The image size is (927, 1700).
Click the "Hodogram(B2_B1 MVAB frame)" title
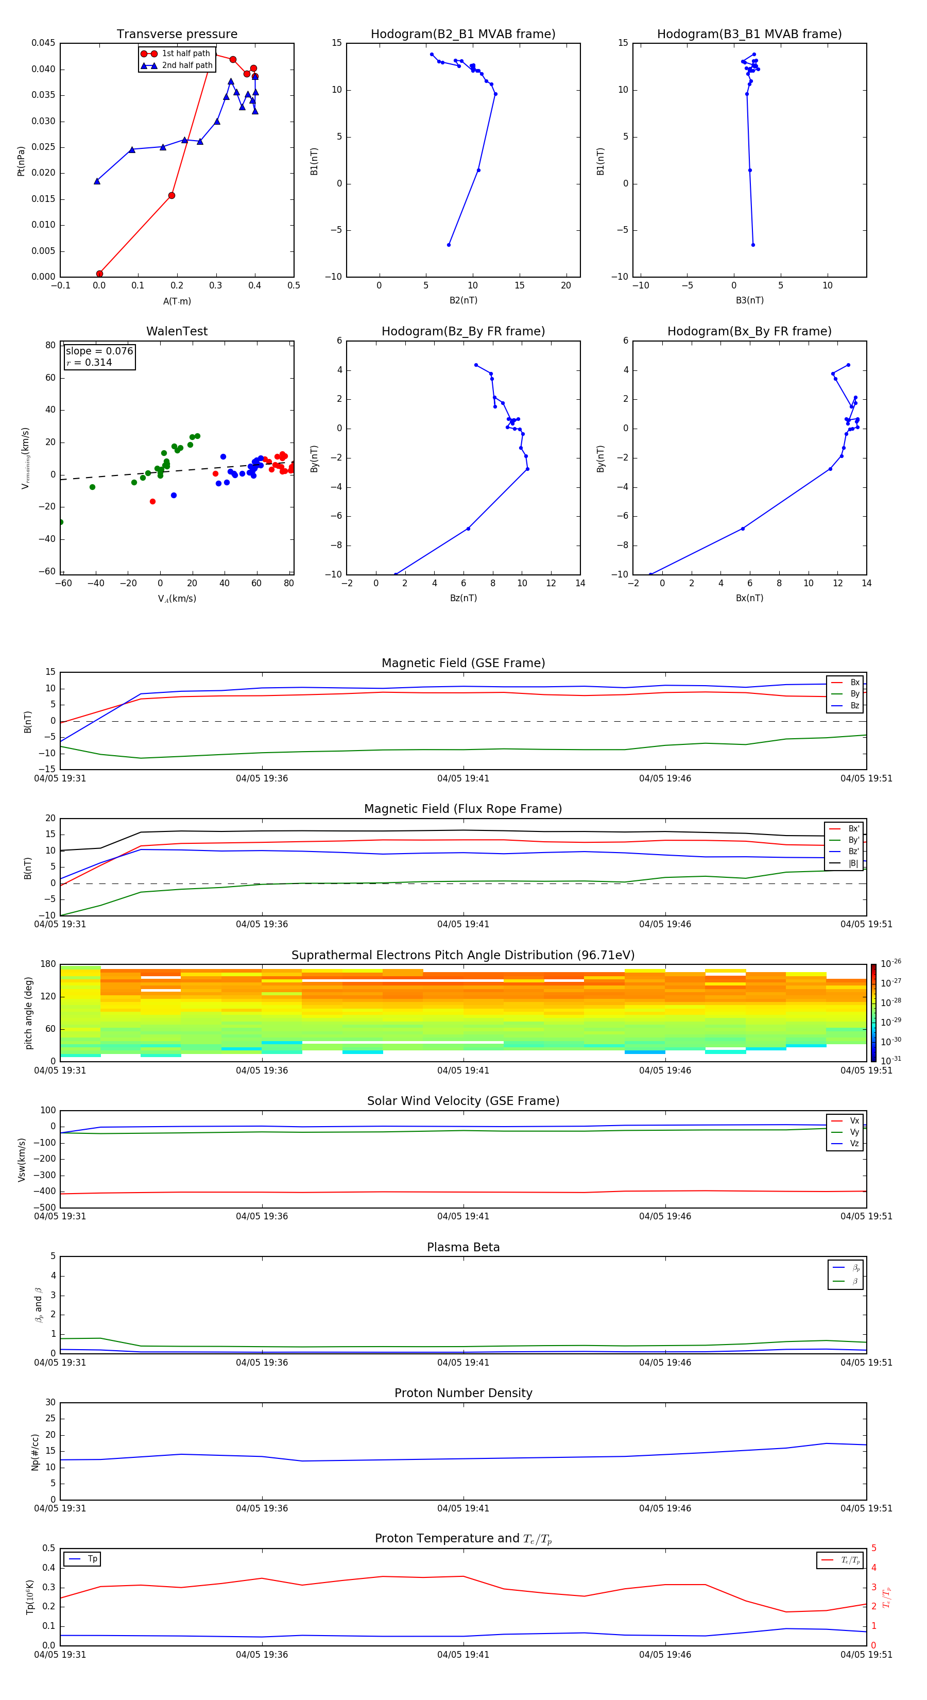pyautogui.click(x=463, y=35)
